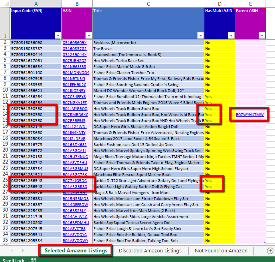Select column C header
The height and width of the screenshot is (262, 275).
148,4
